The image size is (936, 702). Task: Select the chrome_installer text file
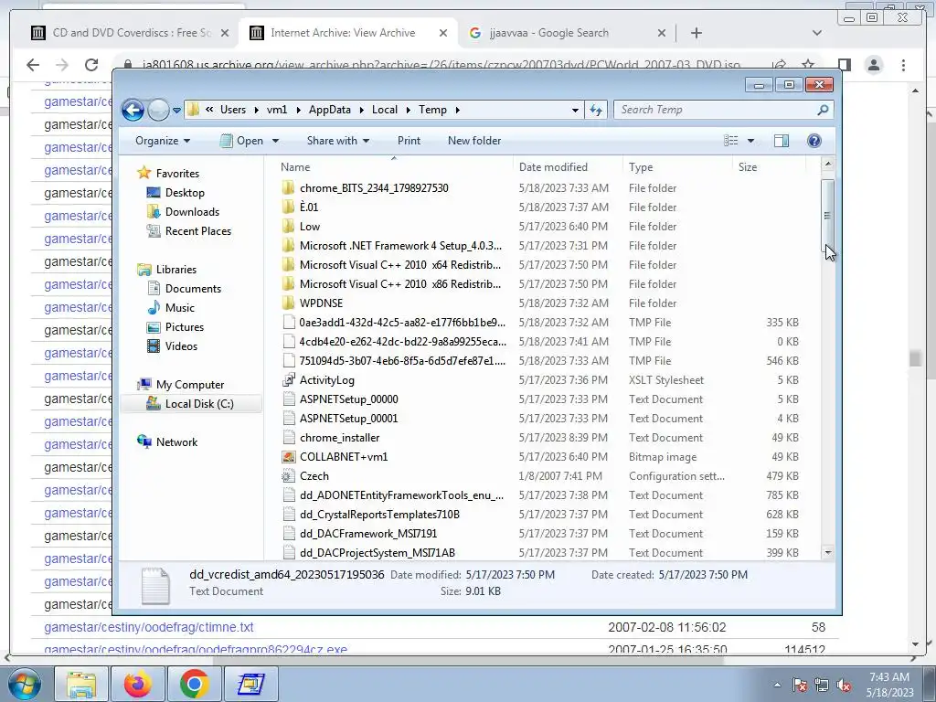coord(339,438)
